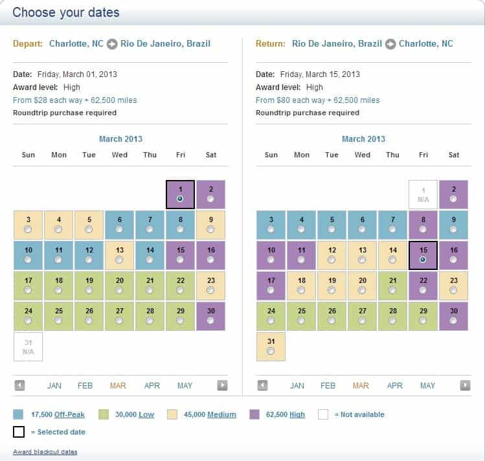Click previous months arrow under depart calendar

point(19,385)
